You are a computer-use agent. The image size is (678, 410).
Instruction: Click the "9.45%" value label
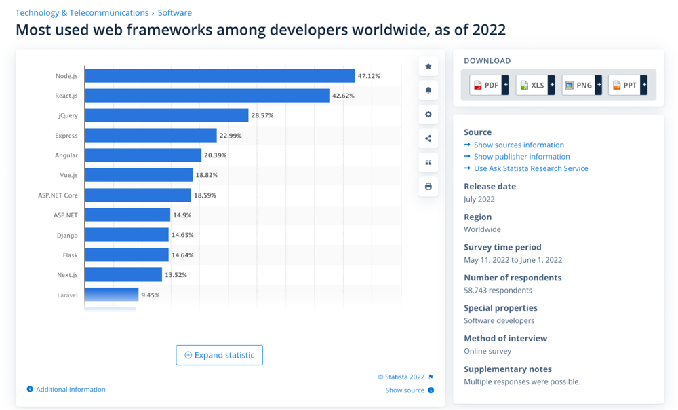click(151, 295)
